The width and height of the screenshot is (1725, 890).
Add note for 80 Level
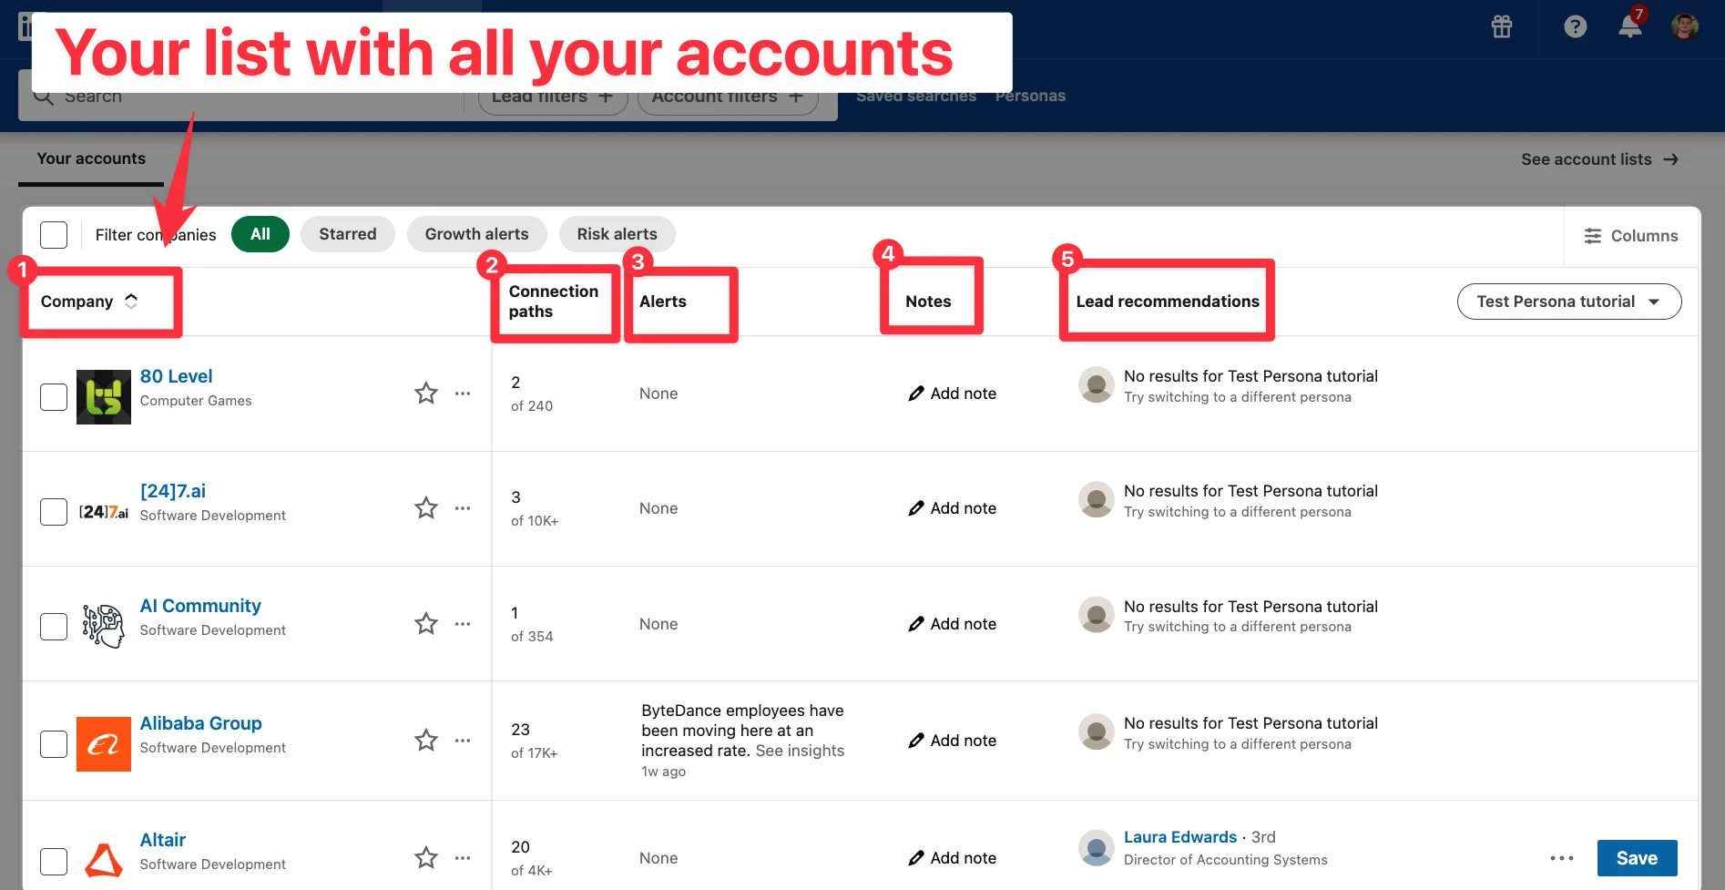(x=953, y=394)
